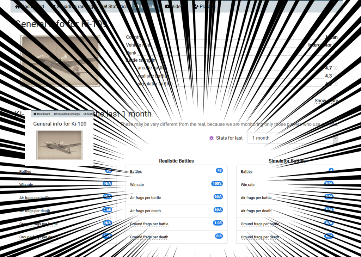Click 'General info for Ki-109' heading in floating preview
Viewport: 361px width, 257px height.
click(60, 124)
